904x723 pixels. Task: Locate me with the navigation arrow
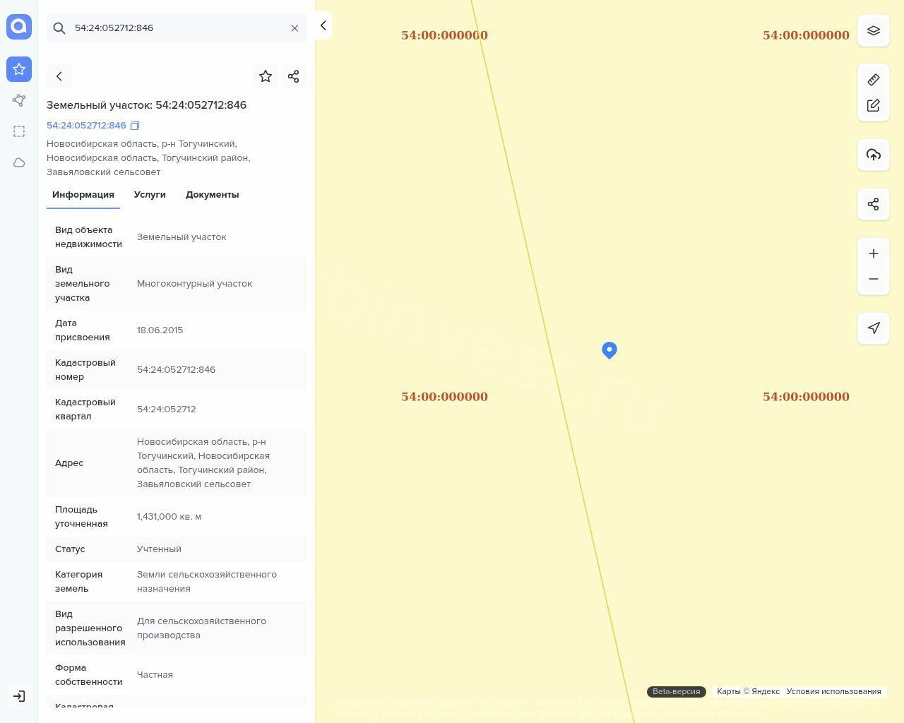(874, 328)
